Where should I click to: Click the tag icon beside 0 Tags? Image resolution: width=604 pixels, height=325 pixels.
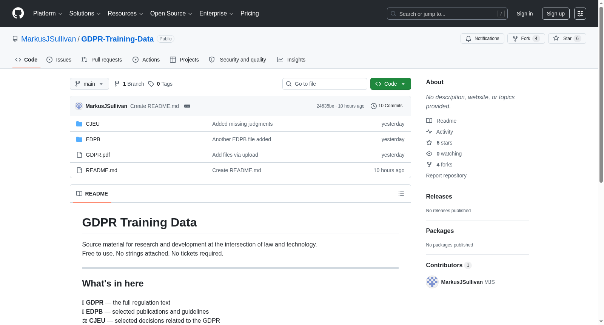click(151, 84)
